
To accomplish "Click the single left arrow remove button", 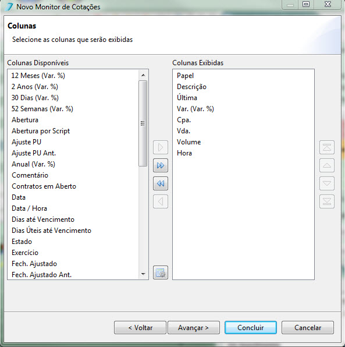I will (161, 201).
